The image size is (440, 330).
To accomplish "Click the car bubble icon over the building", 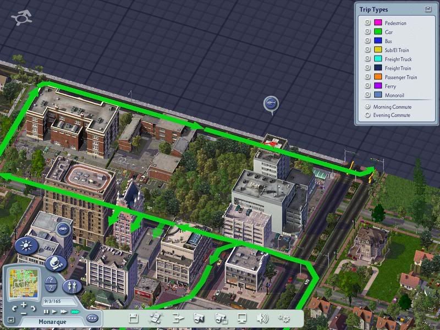I will [x=63, y=229].
